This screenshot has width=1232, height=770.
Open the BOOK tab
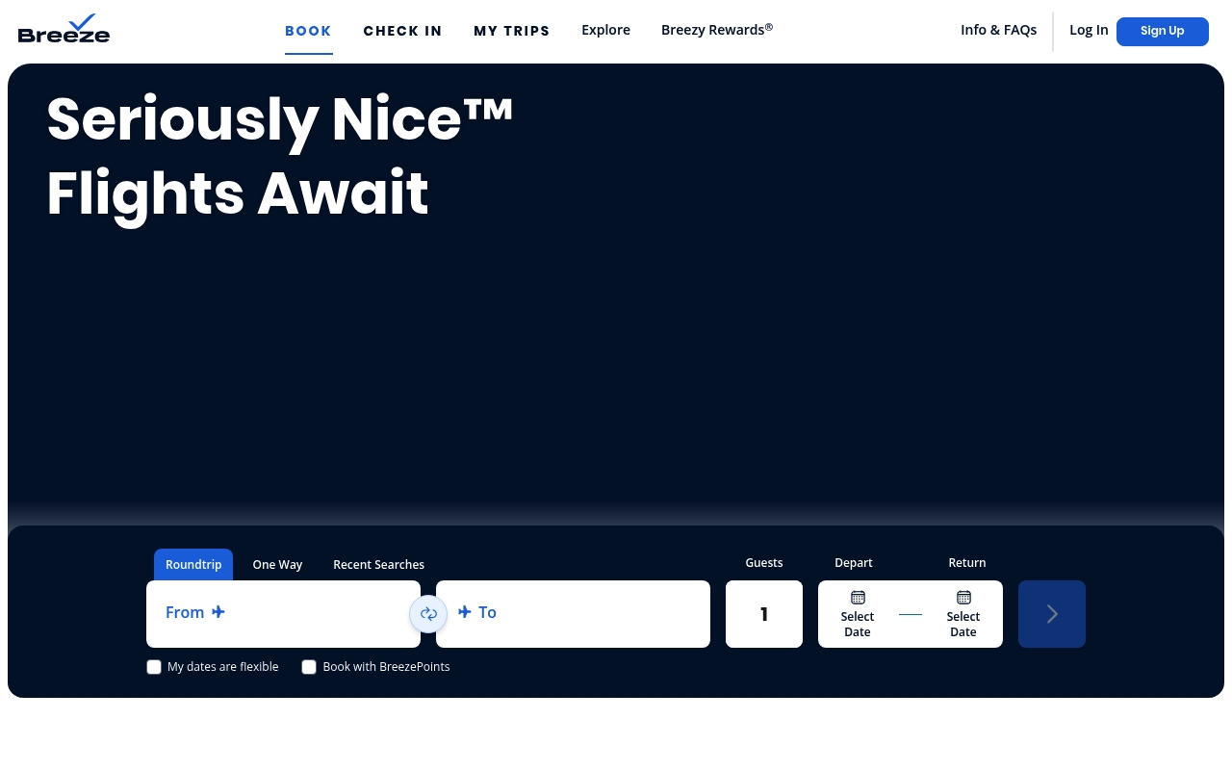tap(308, 31)
